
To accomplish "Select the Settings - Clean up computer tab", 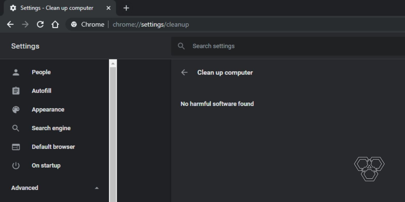I will pos(60,8).
